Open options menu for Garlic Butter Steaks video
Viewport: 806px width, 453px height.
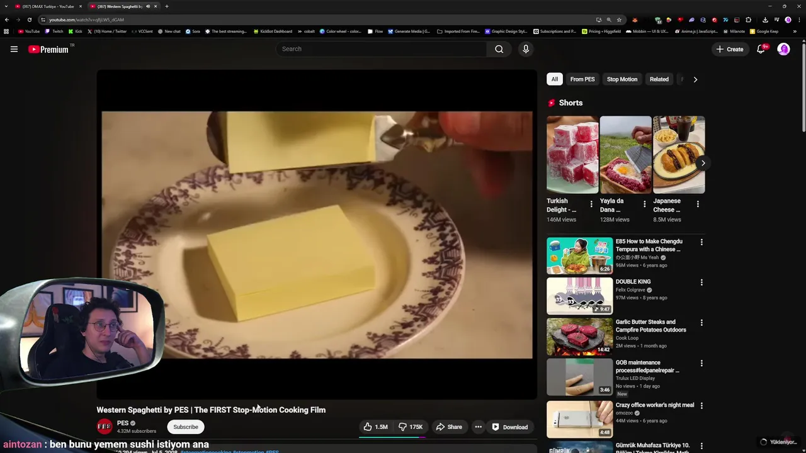[x=701, y=322]
